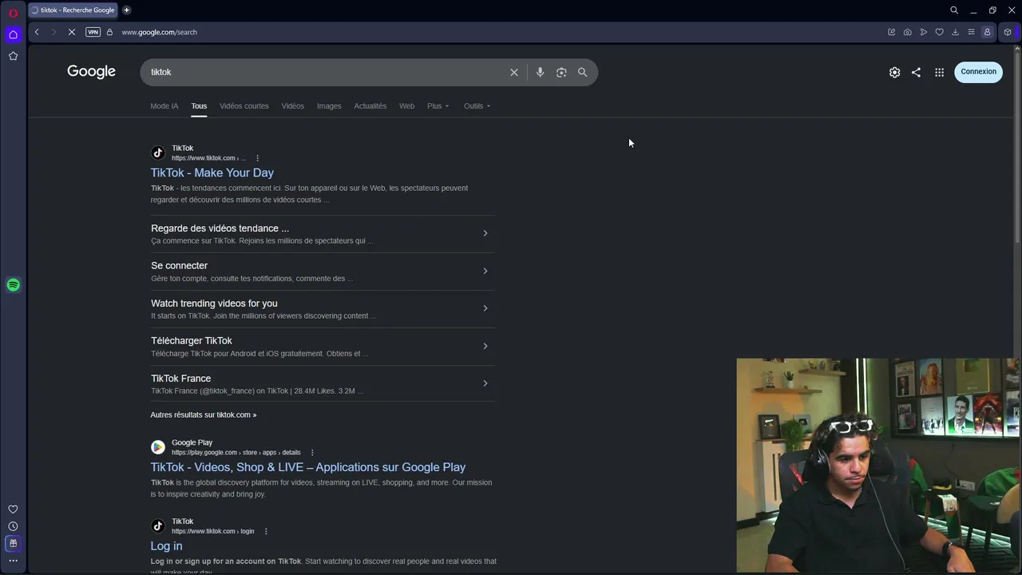Open sidebar heart pinboard icon

tap(13, 510)
